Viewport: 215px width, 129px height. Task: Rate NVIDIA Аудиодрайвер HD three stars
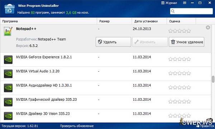(x=180, y=87)
